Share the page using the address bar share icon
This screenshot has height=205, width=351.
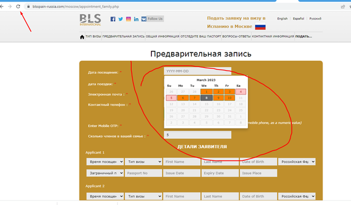[343, 7]
